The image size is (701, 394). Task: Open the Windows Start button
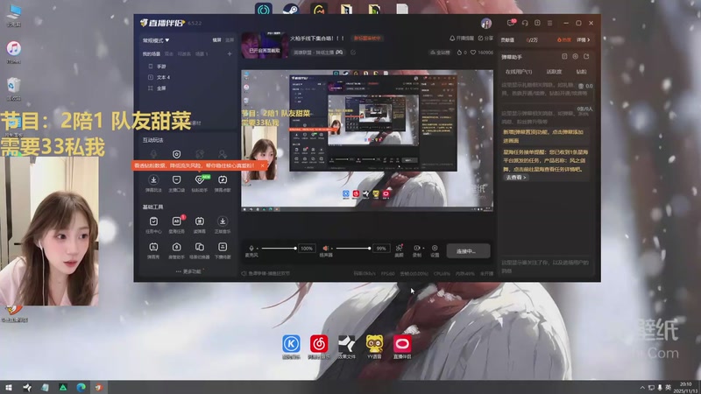9,387
